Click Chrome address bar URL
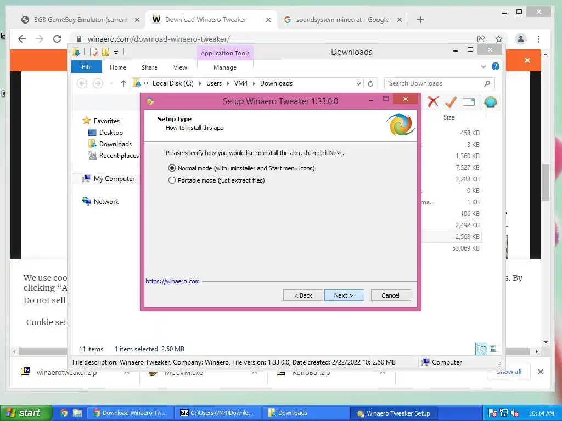Image resolution: width=562 pixels, height=421 pixels. coord(159,39)
